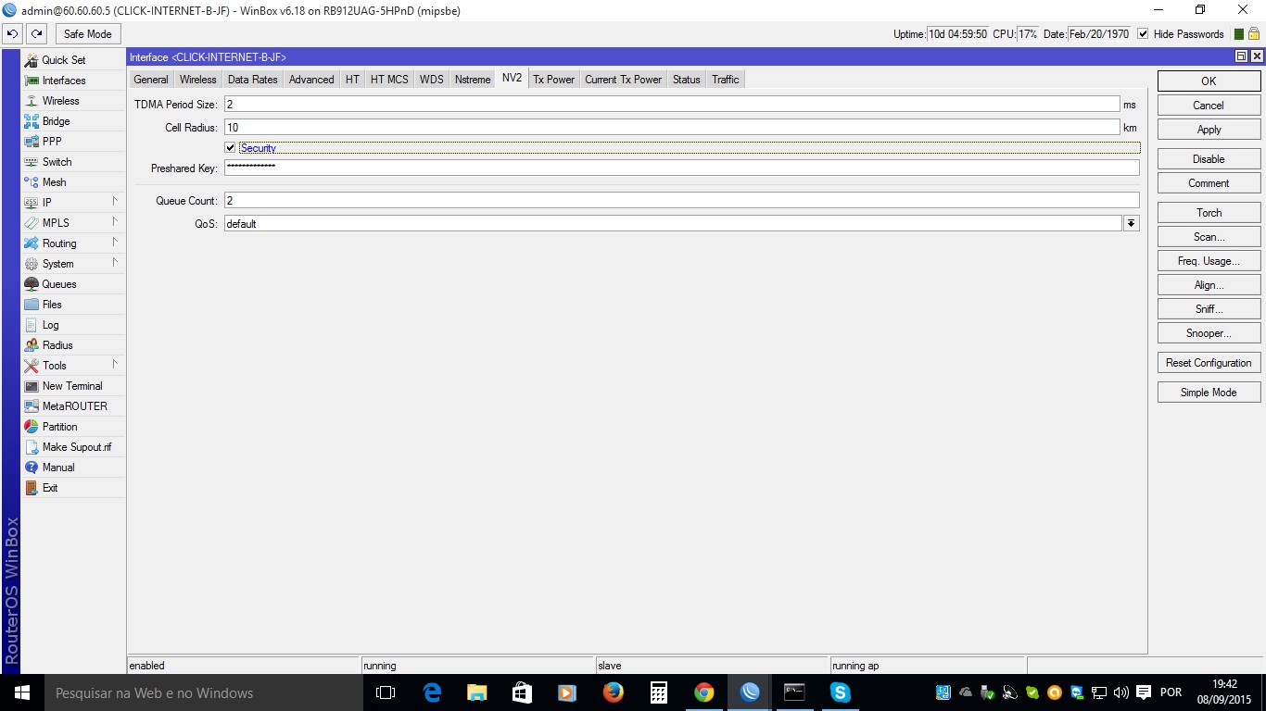Switch to Simple Mode

1209,393
